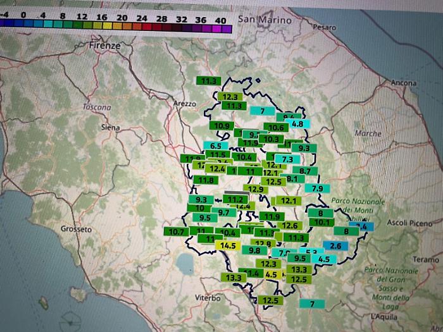Open the 10.7 station marker
This screenshot has width=443, height=332.
pyautogui.click(x=177, y=232)
